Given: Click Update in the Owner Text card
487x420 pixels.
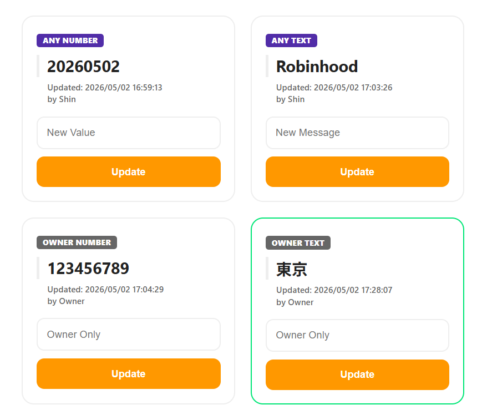Looking at the screenshot, I should [357, 375].
